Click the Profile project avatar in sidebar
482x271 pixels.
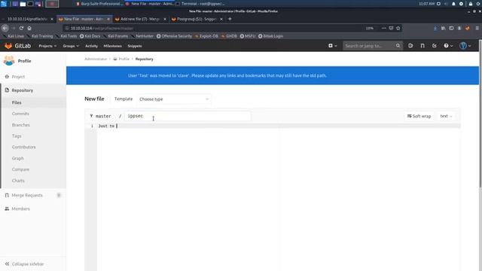click(x=9, y=60)
